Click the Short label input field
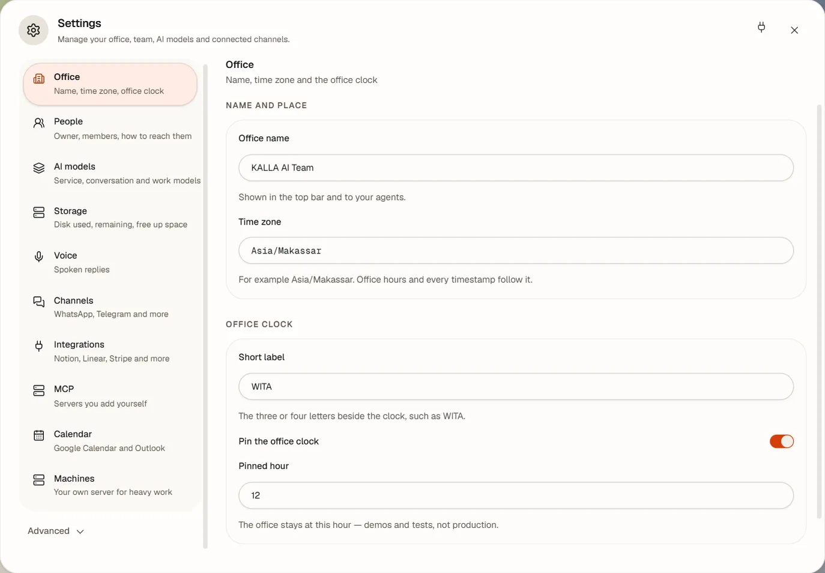This screenshot has height=573, width=825. (x=516, y=386)
